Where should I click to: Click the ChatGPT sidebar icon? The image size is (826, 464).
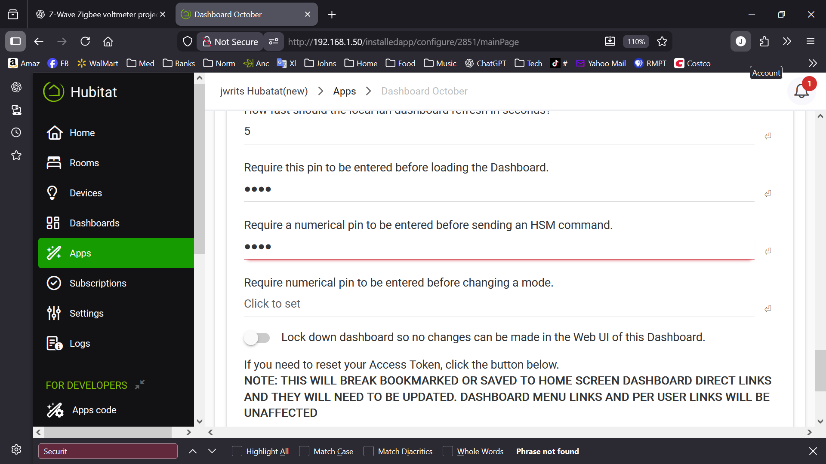pyautogui.click(x=16, y=87)
